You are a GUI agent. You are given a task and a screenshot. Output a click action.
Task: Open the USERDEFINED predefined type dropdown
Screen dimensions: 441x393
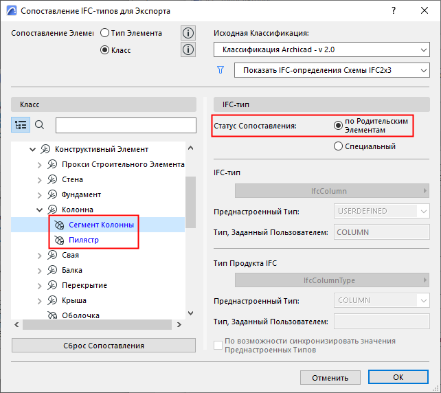pos(382,211)
